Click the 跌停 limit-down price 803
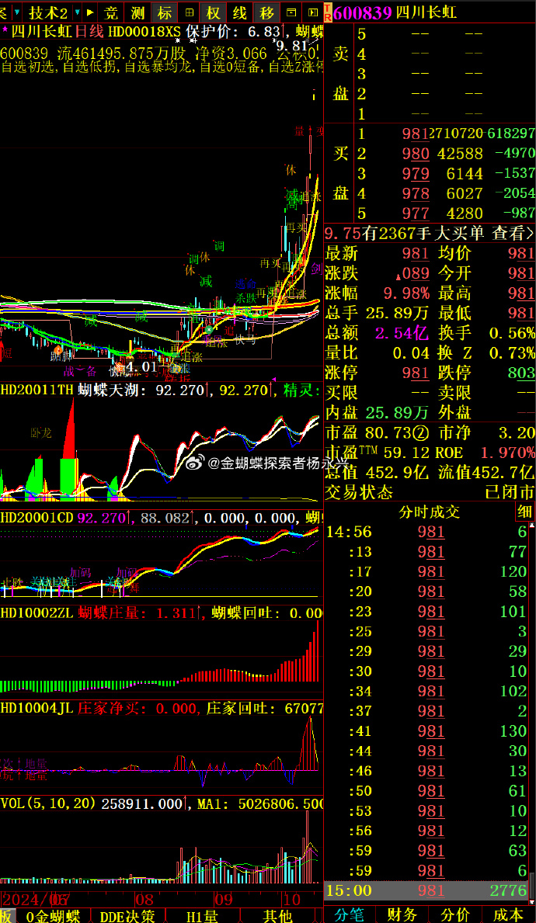536x923 pixels. click(x=522, y=373)
